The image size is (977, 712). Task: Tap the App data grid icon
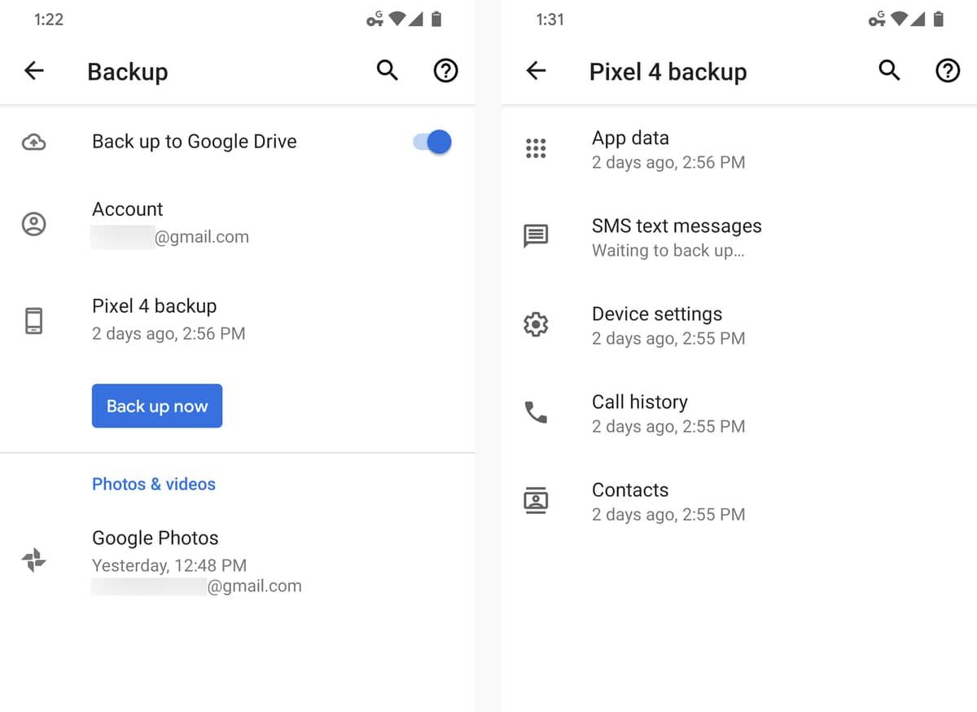(x=536, y=148)
